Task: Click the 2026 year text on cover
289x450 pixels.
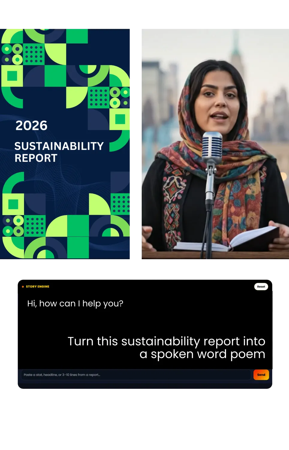Action: coord(31,125)
